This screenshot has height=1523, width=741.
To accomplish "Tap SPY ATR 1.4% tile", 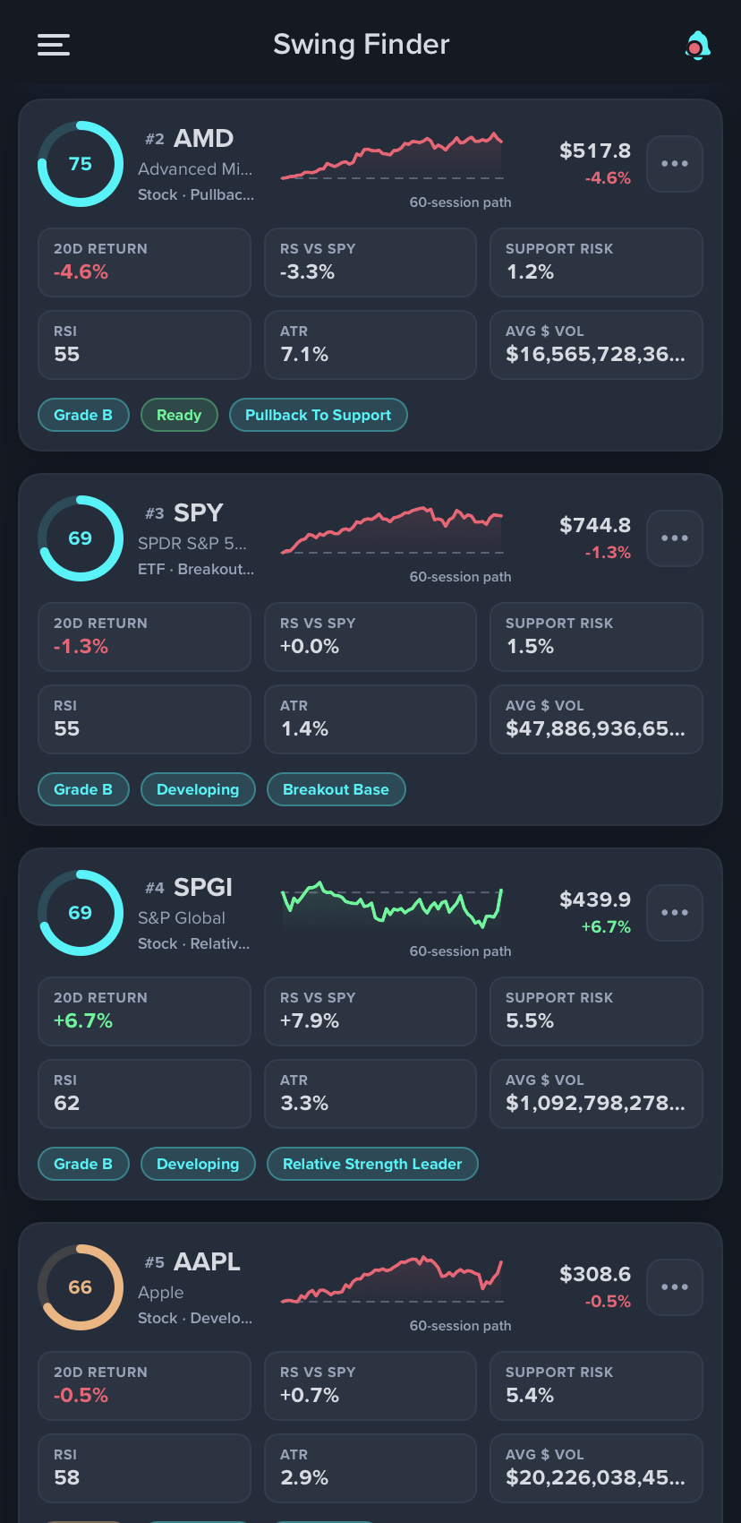I will (x=370, y=719).
